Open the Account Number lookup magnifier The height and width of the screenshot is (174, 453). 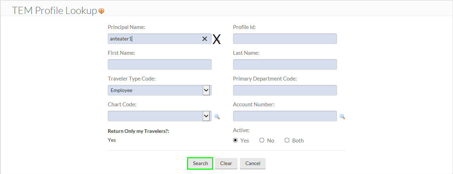[342, 116]
